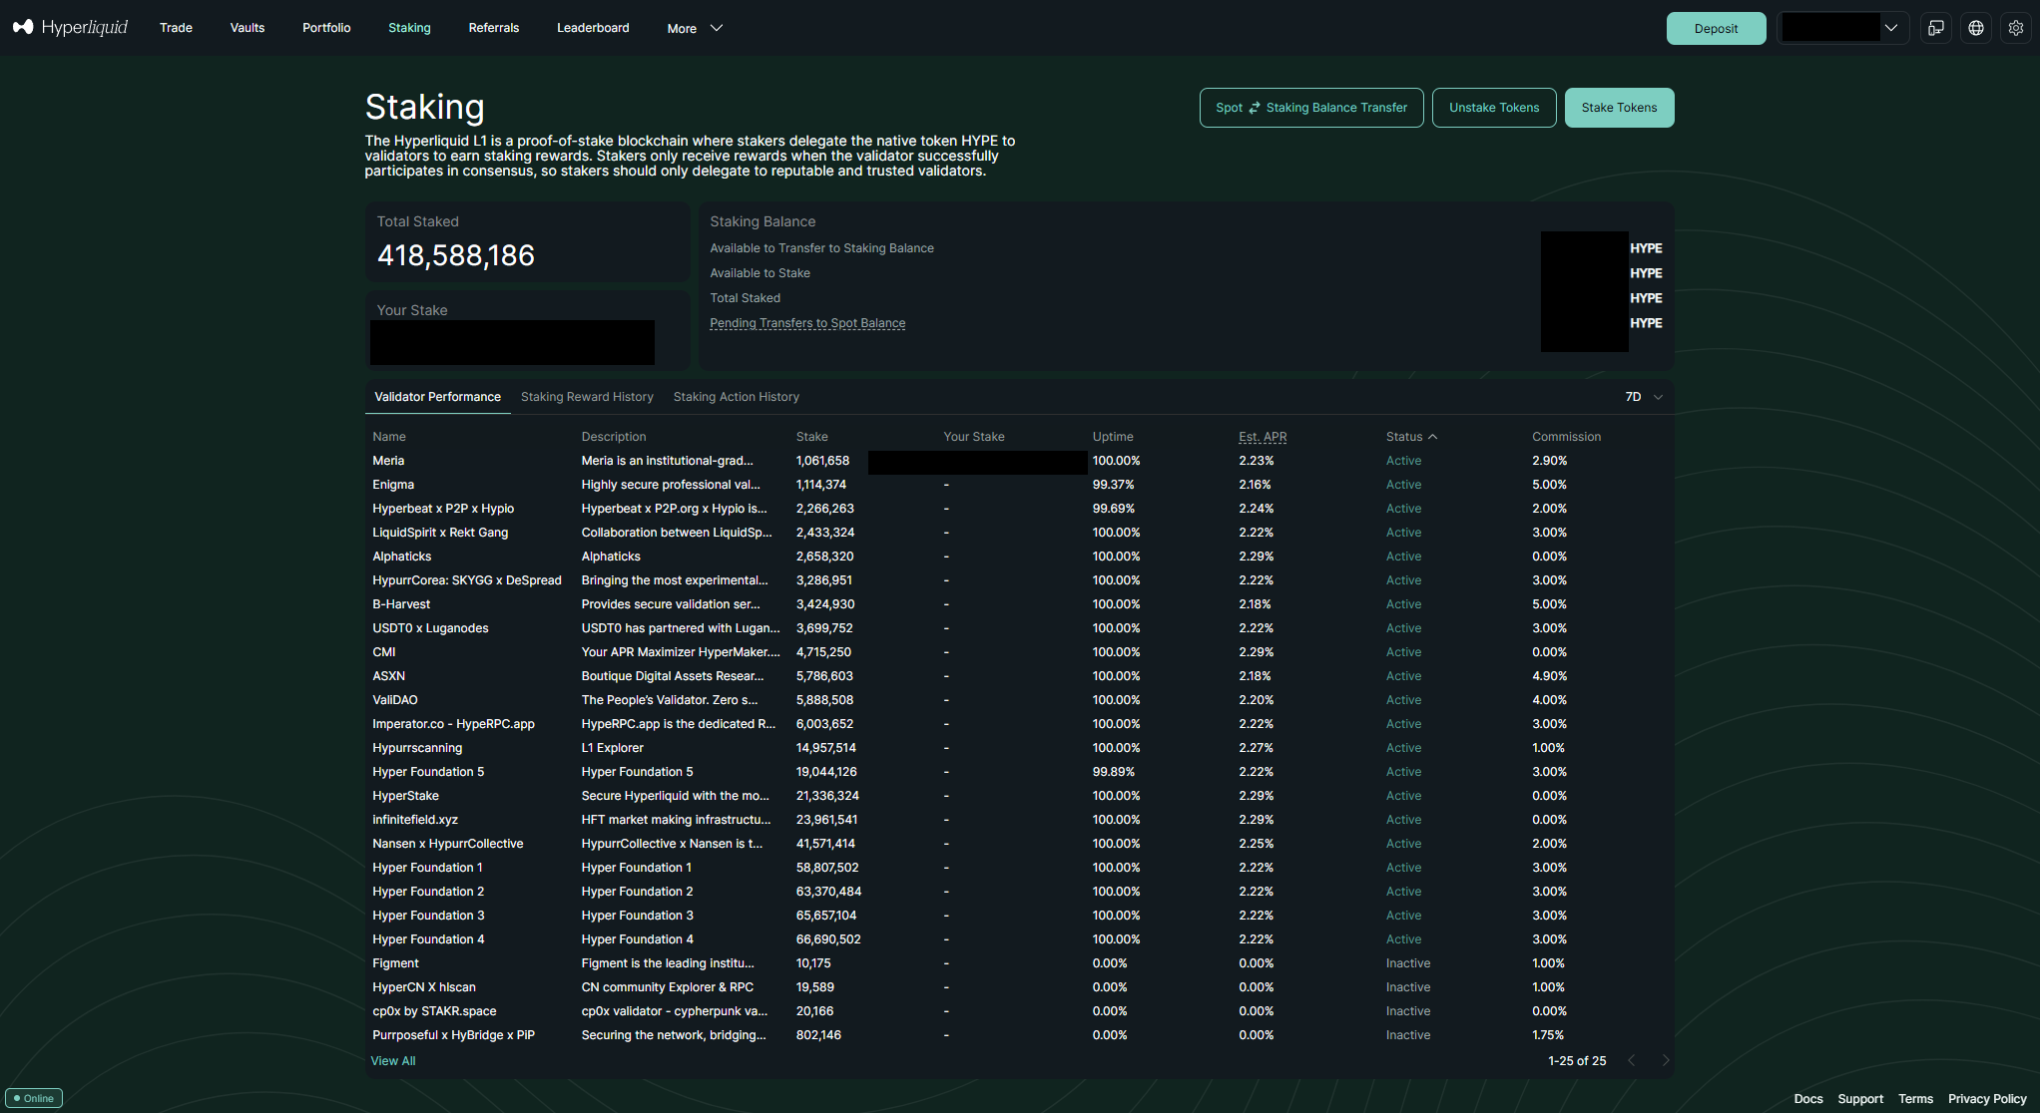
Task: Select the ASXN validator
Action: [x=389, y=676]
